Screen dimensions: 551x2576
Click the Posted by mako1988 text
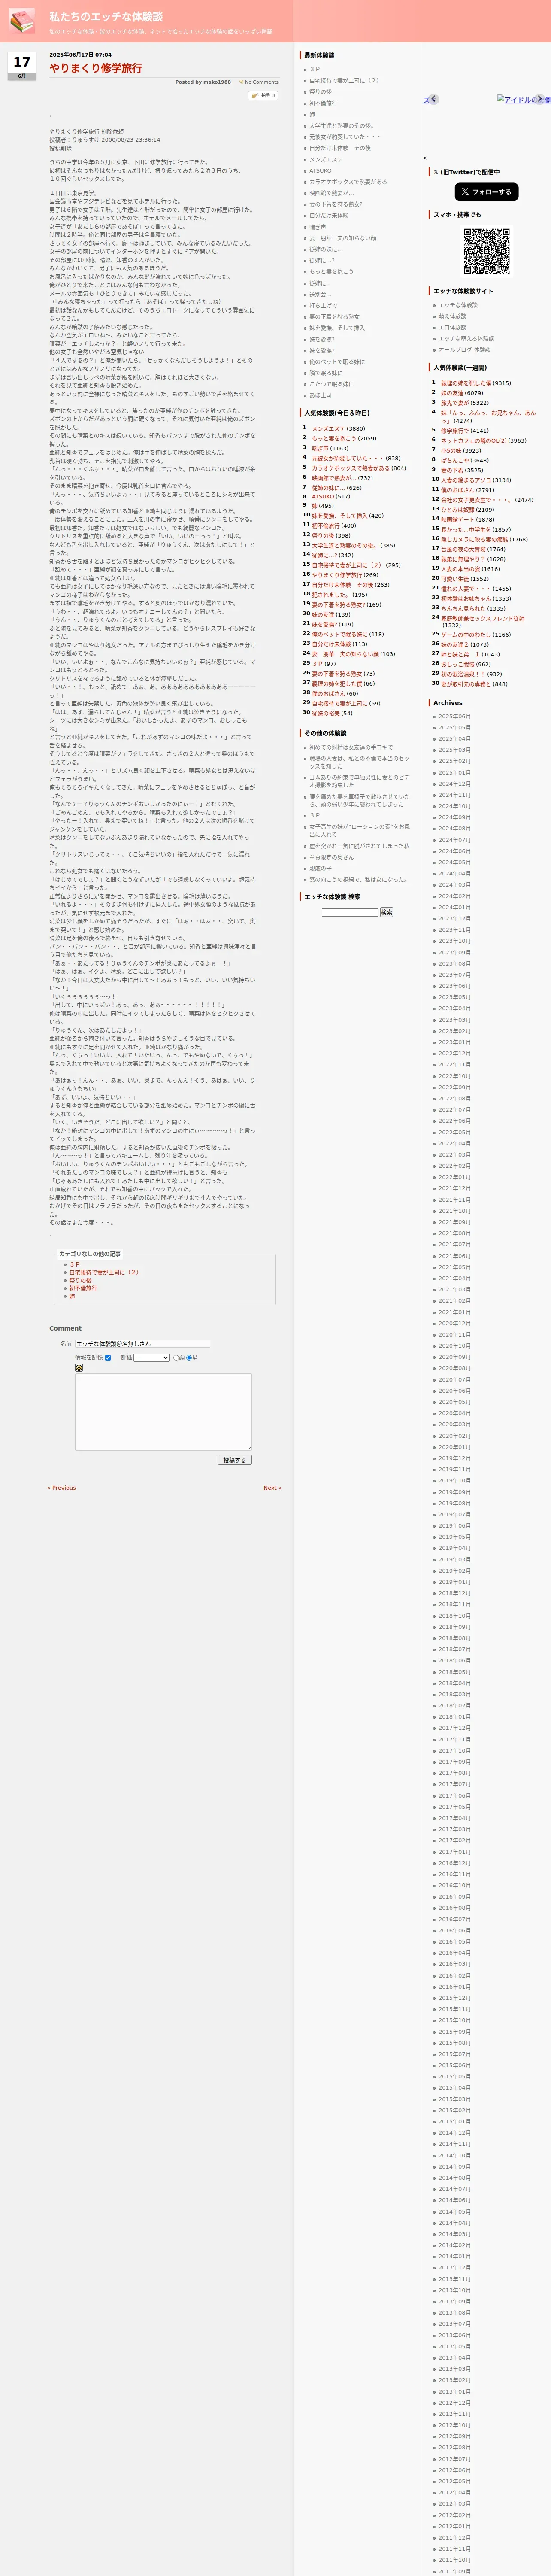coord(203,82)
